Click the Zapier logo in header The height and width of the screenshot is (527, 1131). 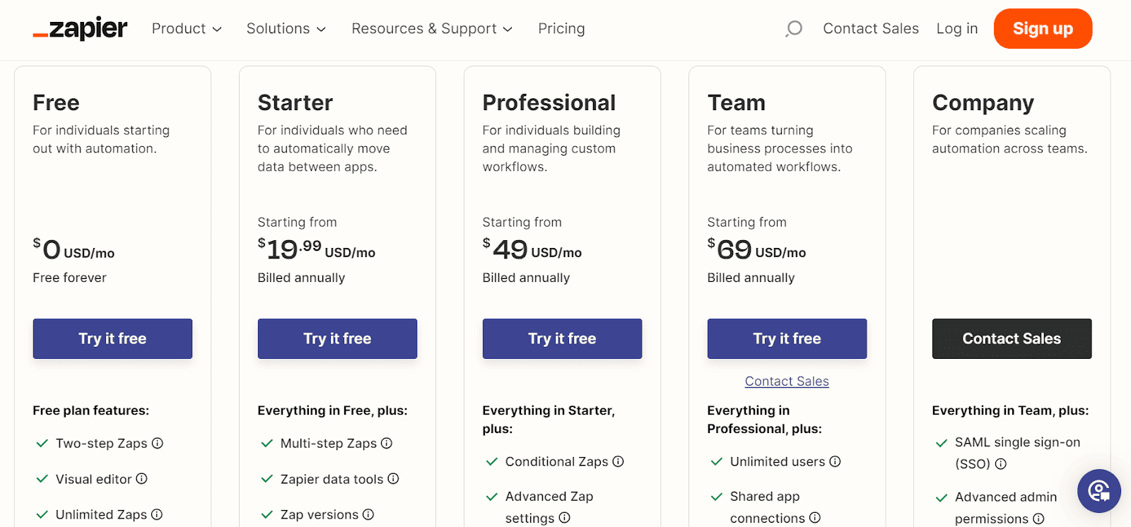coord(80,28)
